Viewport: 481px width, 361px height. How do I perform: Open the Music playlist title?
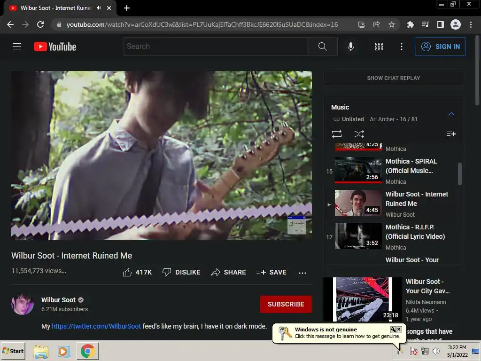click(x=340, y=107)
